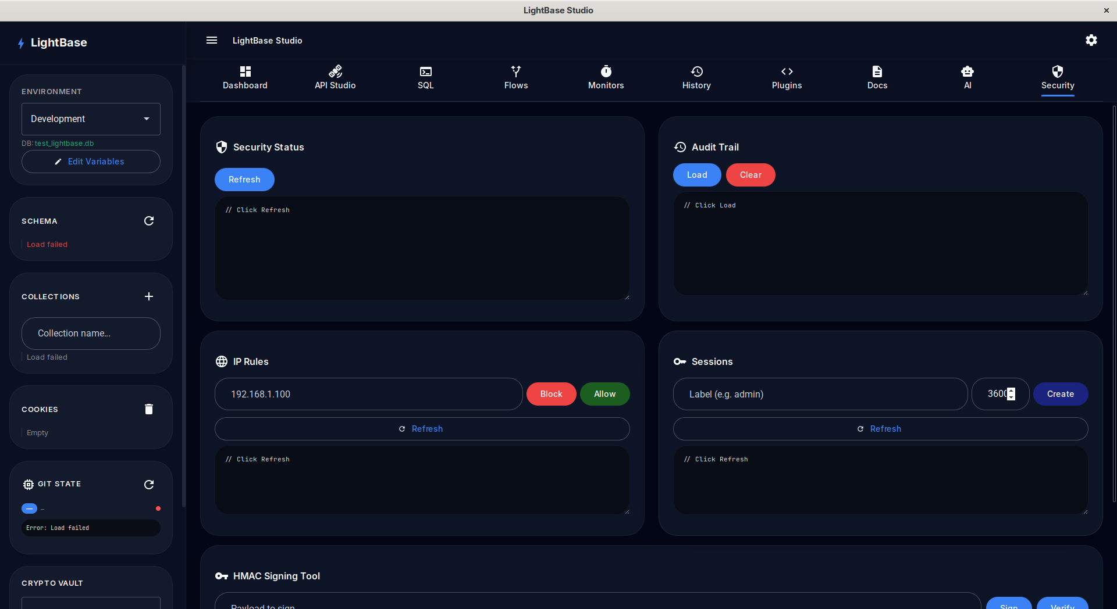Open the SQL terminal icon tab
The image size is (1117, 609).
pos(426,78)
